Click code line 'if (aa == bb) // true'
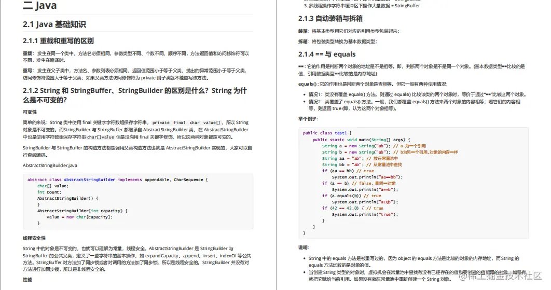 click(348, 171)
